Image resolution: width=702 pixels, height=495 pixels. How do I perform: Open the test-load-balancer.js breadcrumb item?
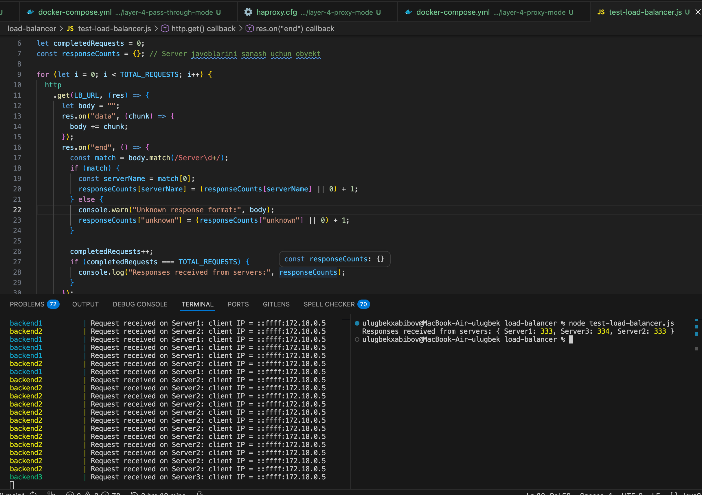[114, 29]
